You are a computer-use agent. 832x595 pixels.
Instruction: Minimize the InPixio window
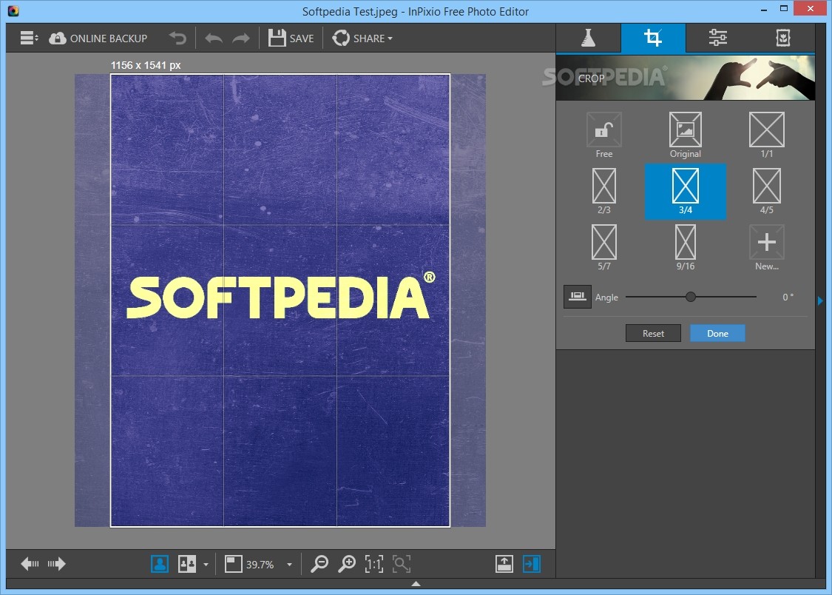[764, 10]
